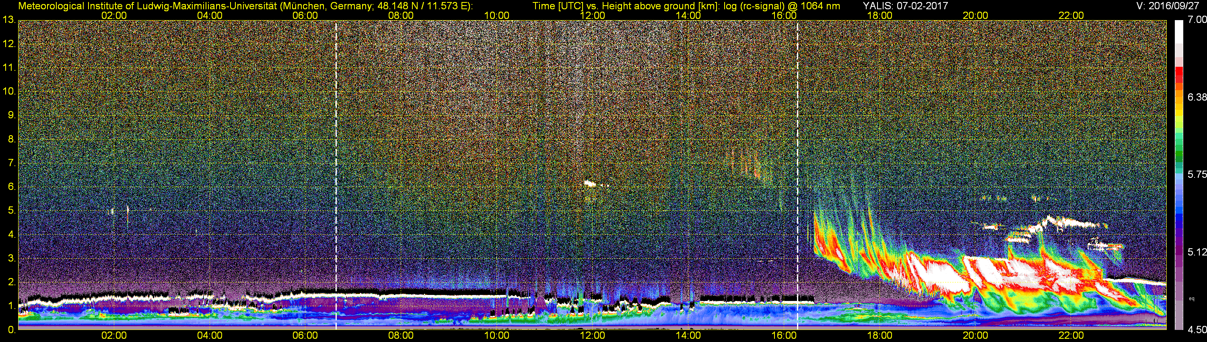Viewport: 1207px width, 342px height.
Task: Click the 4 km height axis label
Action: pyautogui.click(x=12, y=235)
